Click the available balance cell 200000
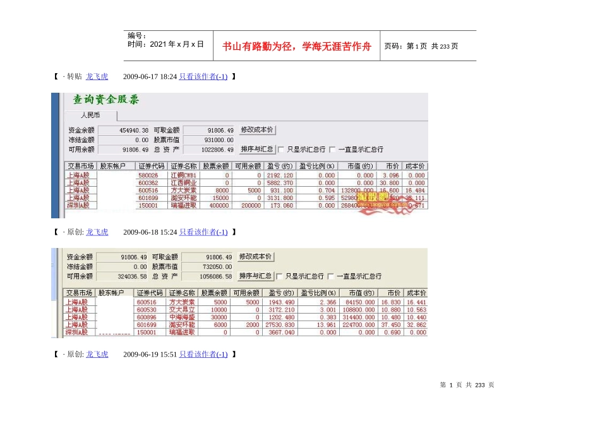The height and width of the screenshot is (424, 600). click(248, 205)
